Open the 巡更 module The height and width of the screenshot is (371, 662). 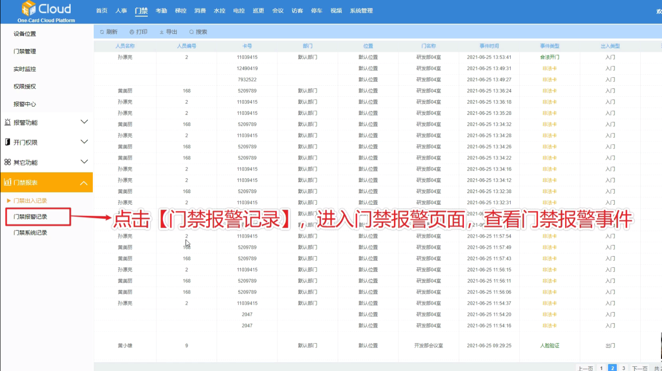pyautogui.click(x=258, y=11)
